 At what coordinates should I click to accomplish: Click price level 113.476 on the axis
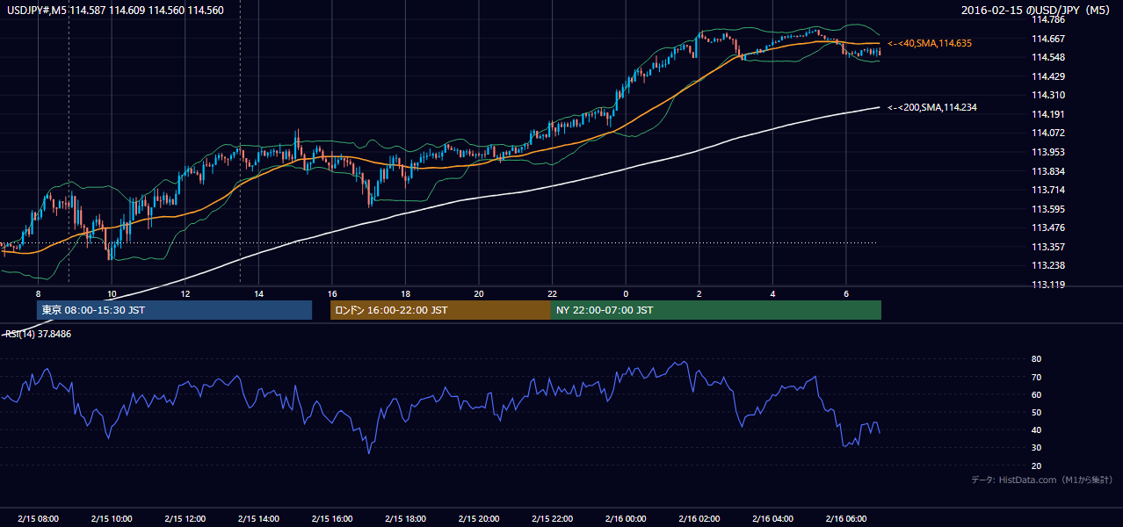tap(1047, 227)
